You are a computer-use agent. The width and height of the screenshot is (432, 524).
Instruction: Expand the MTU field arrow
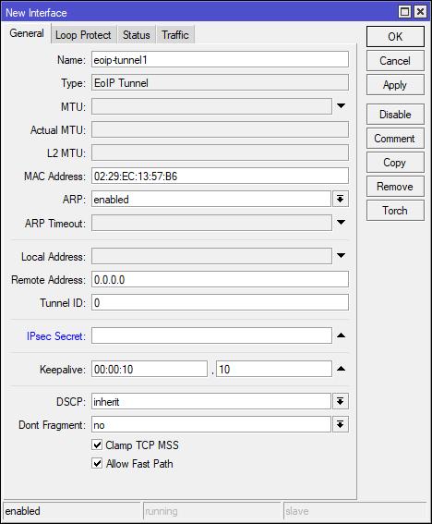pos(341,106)
